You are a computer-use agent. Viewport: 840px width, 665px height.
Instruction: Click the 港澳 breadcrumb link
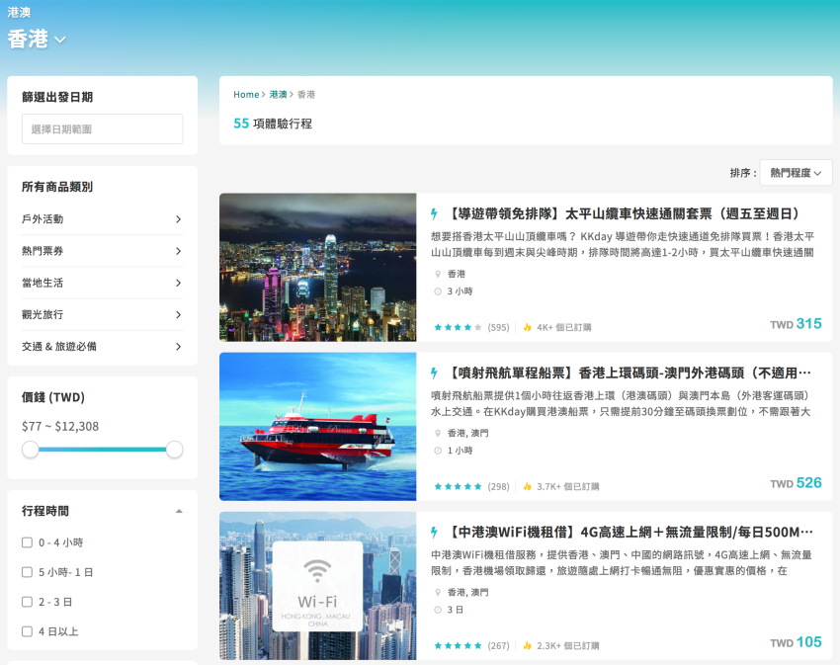coord(279,95)
